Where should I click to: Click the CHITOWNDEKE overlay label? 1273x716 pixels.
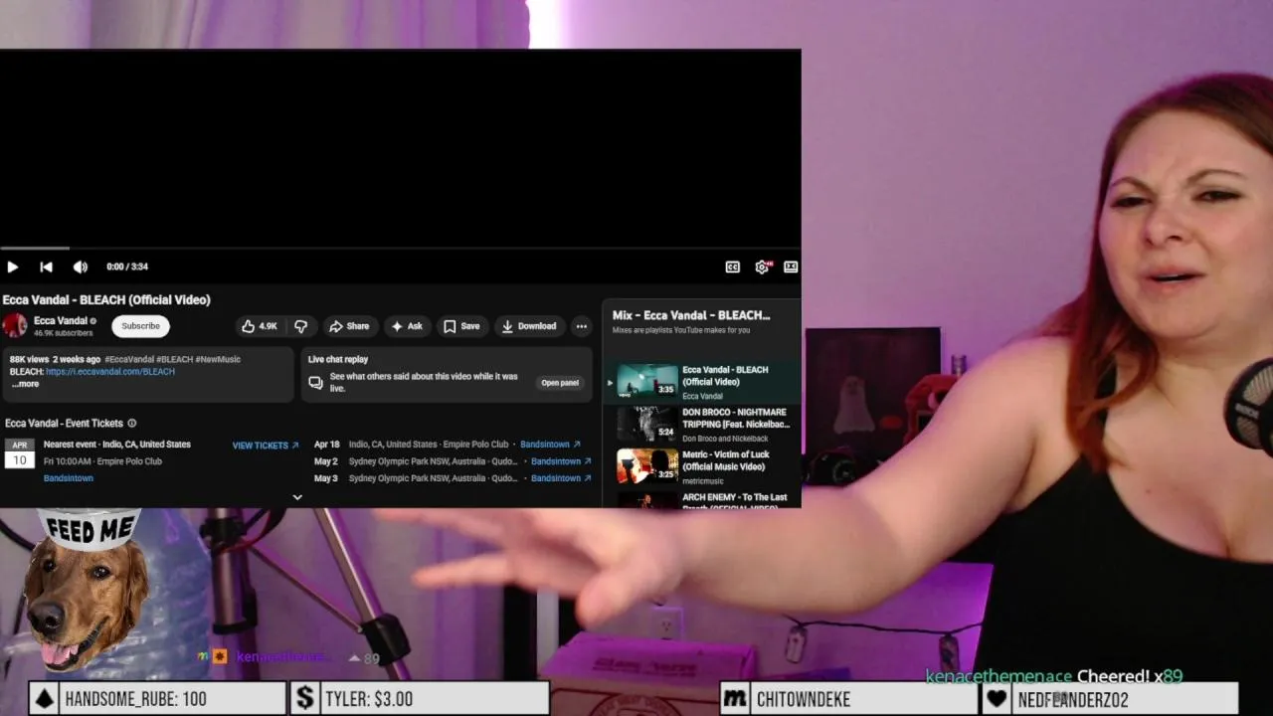[x=803, y=699]
